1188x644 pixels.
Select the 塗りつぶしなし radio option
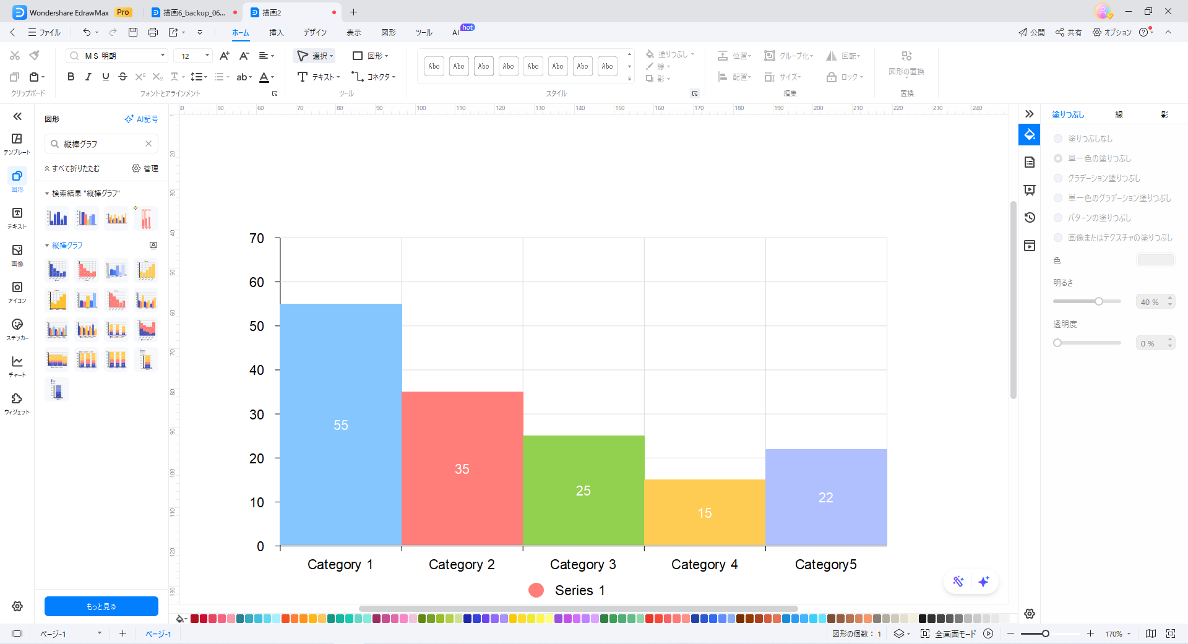(x=1058, y=139)
